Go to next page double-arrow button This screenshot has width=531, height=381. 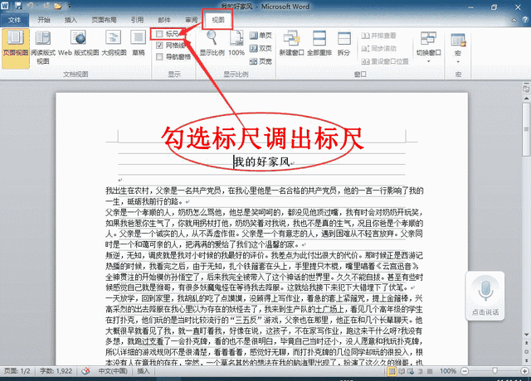click(526, 361)
